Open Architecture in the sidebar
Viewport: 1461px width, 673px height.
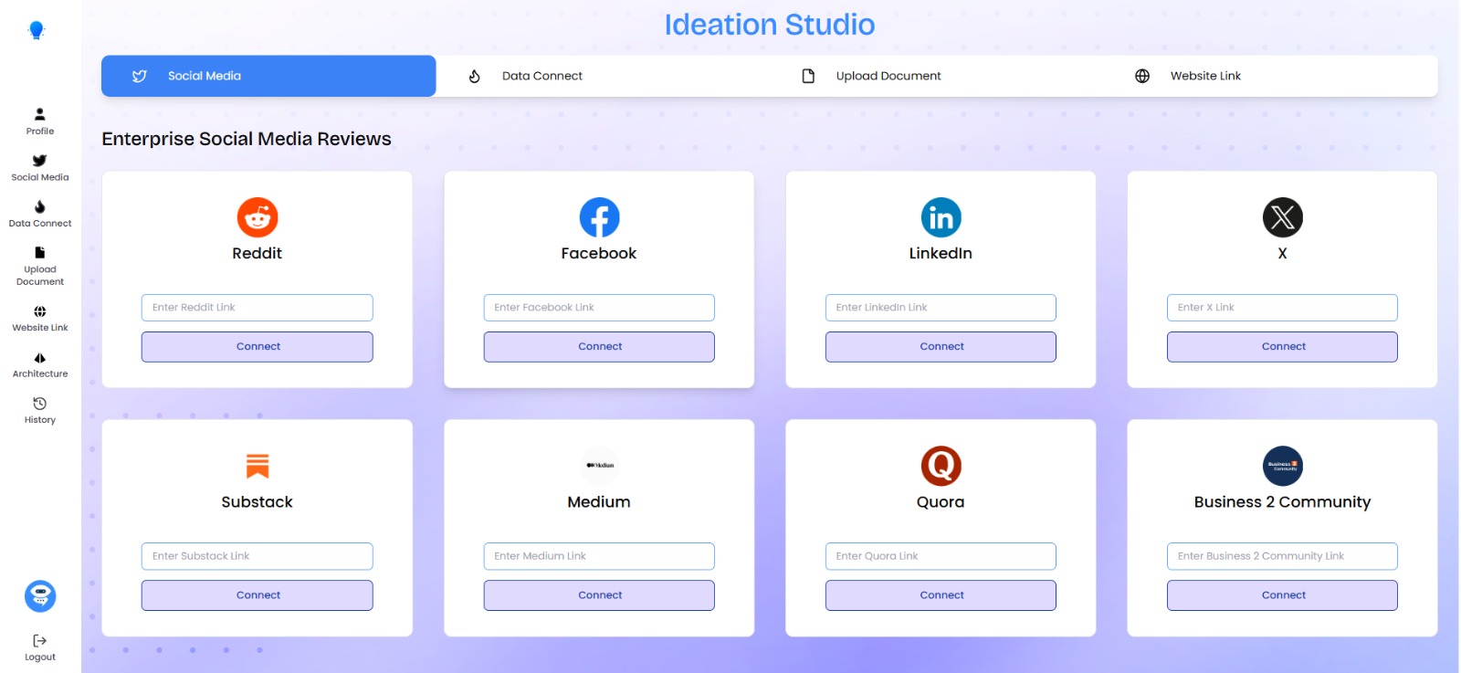point(40,364)
